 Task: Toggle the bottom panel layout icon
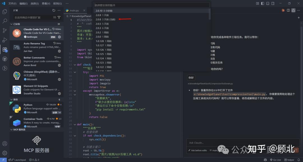tap(268, 3)
